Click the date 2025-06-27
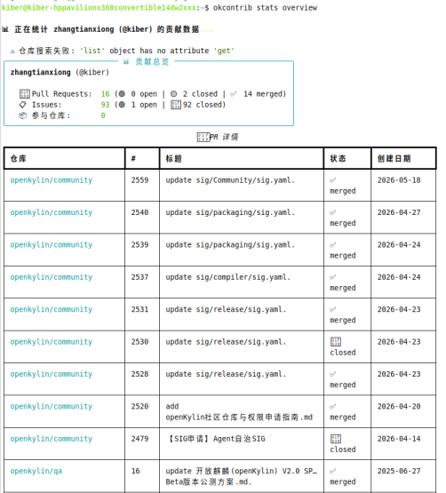Screen dimensions: 446x493 [x=399, y=471]
